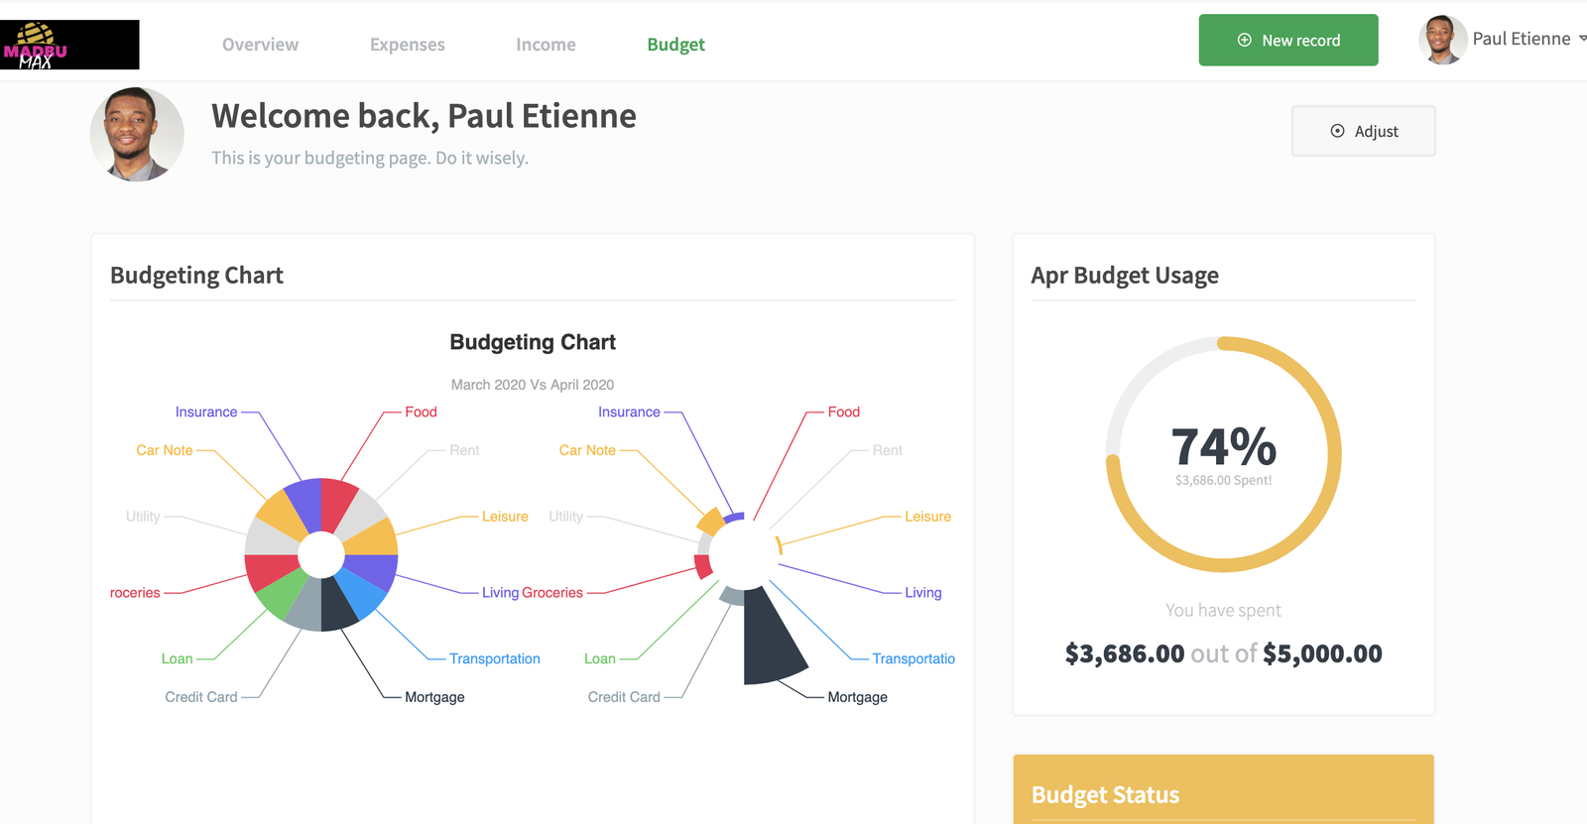Click the Paul Etienne name in the header
Image resolution: width=1587 pixels, height=824 pixels.
coord(1522,39)
